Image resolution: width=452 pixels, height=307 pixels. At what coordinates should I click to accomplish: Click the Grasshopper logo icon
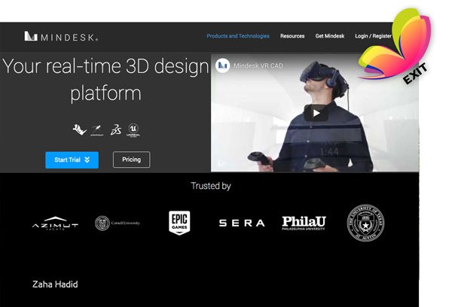point(97,130)
